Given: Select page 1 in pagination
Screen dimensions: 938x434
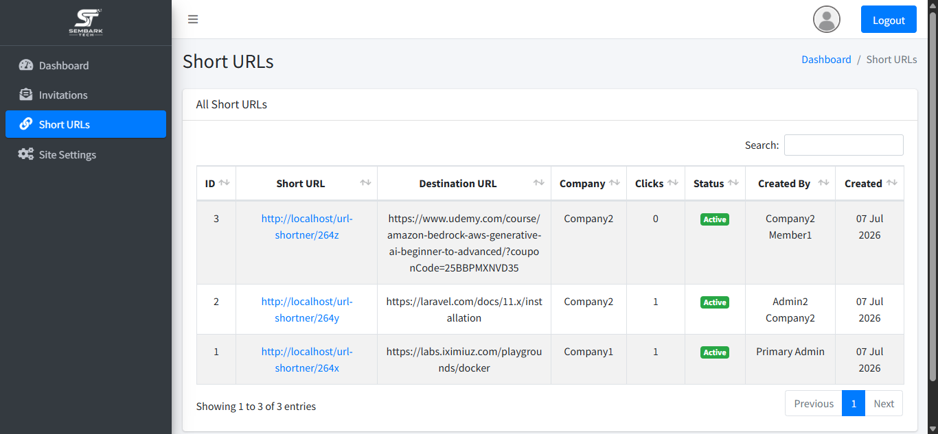Looking at the screenshot, I should 854,403.
